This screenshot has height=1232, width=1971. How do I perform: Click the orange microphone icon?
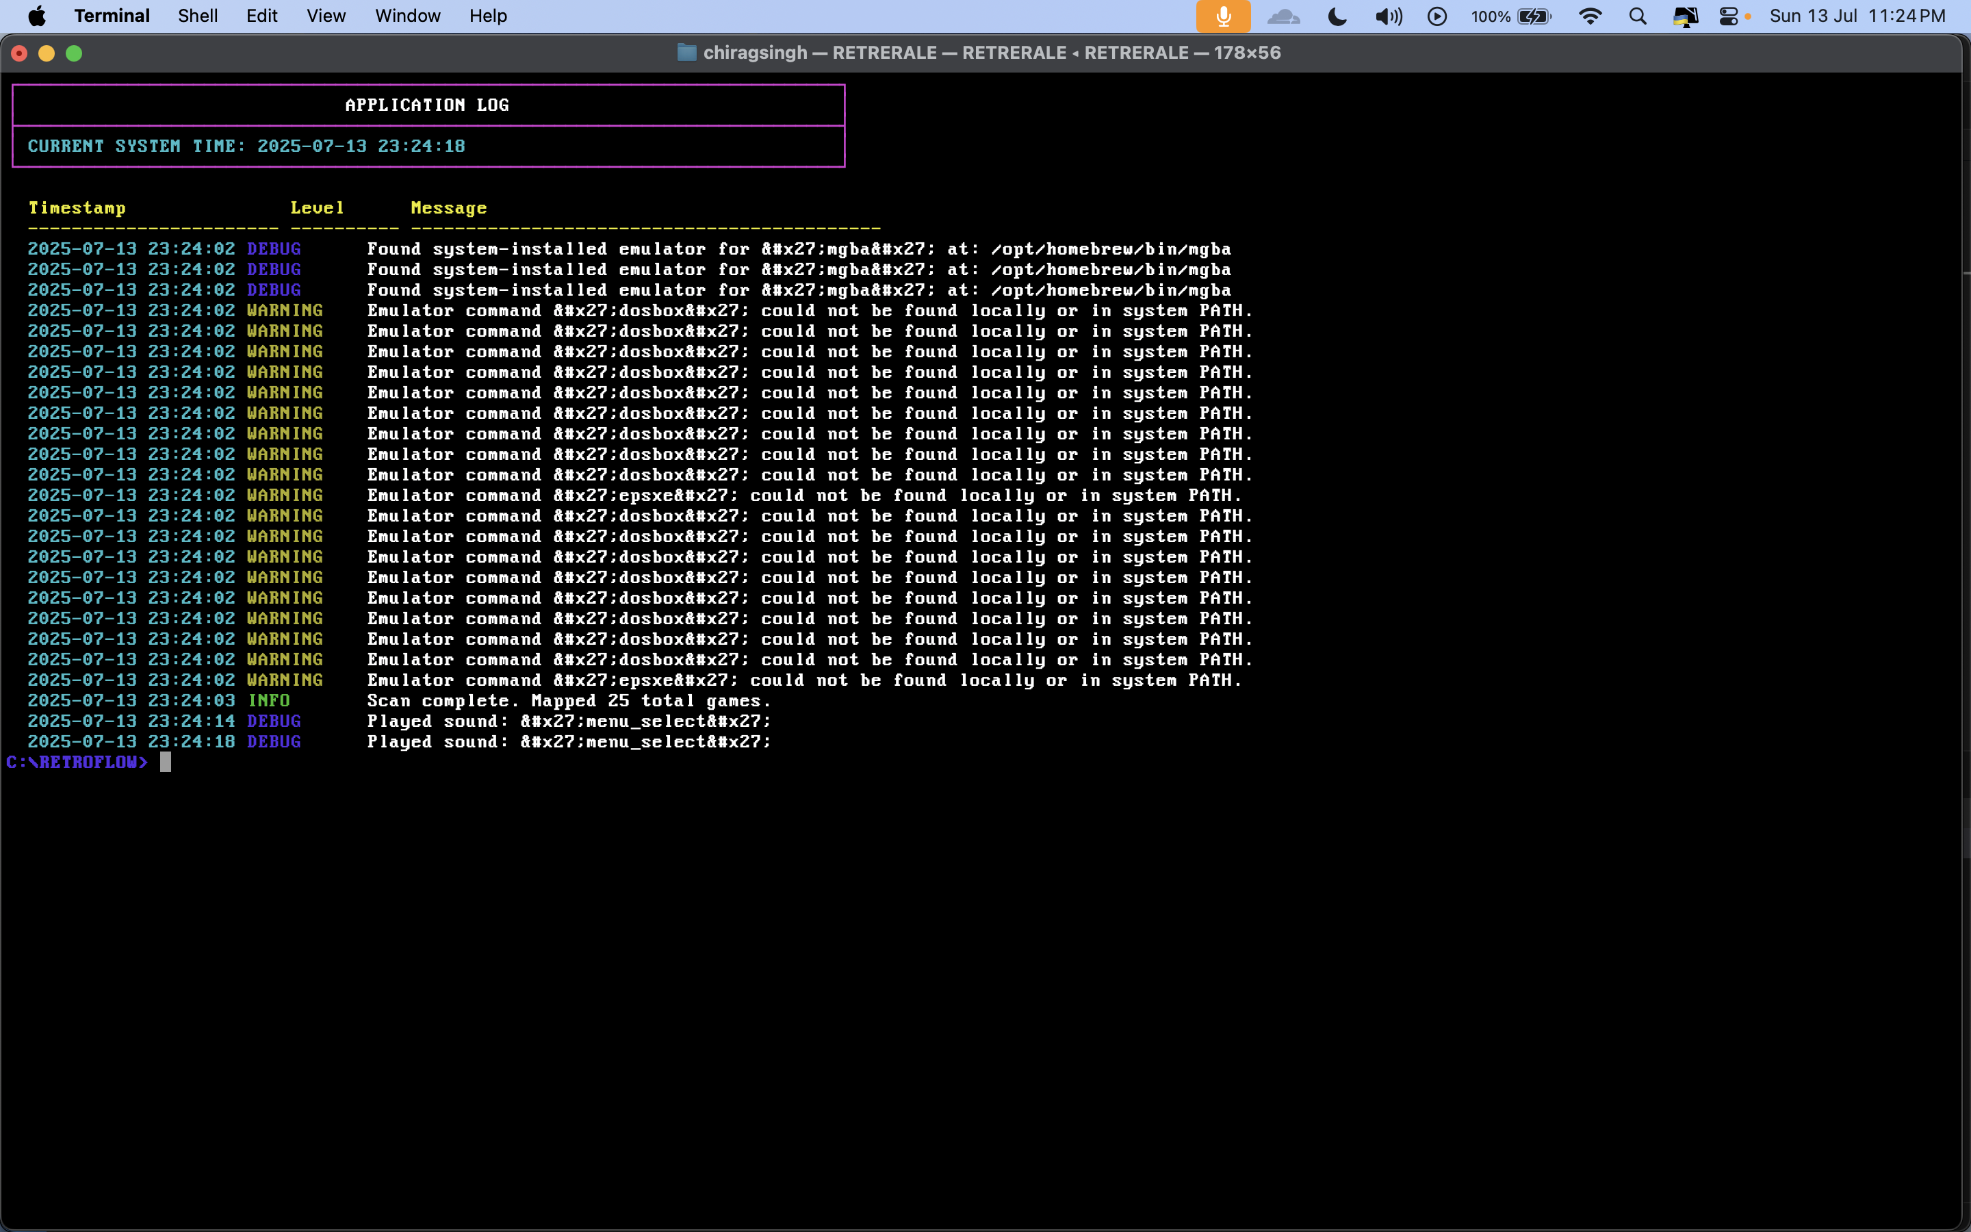pyautogui.click(x=1222, y=16)
